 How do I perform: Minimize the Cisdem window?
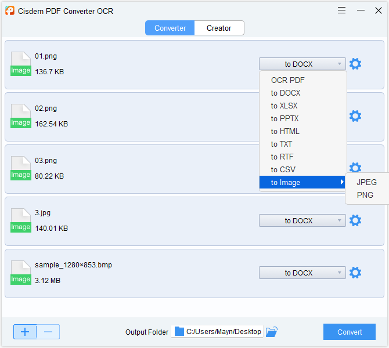(x=361, y=10)
